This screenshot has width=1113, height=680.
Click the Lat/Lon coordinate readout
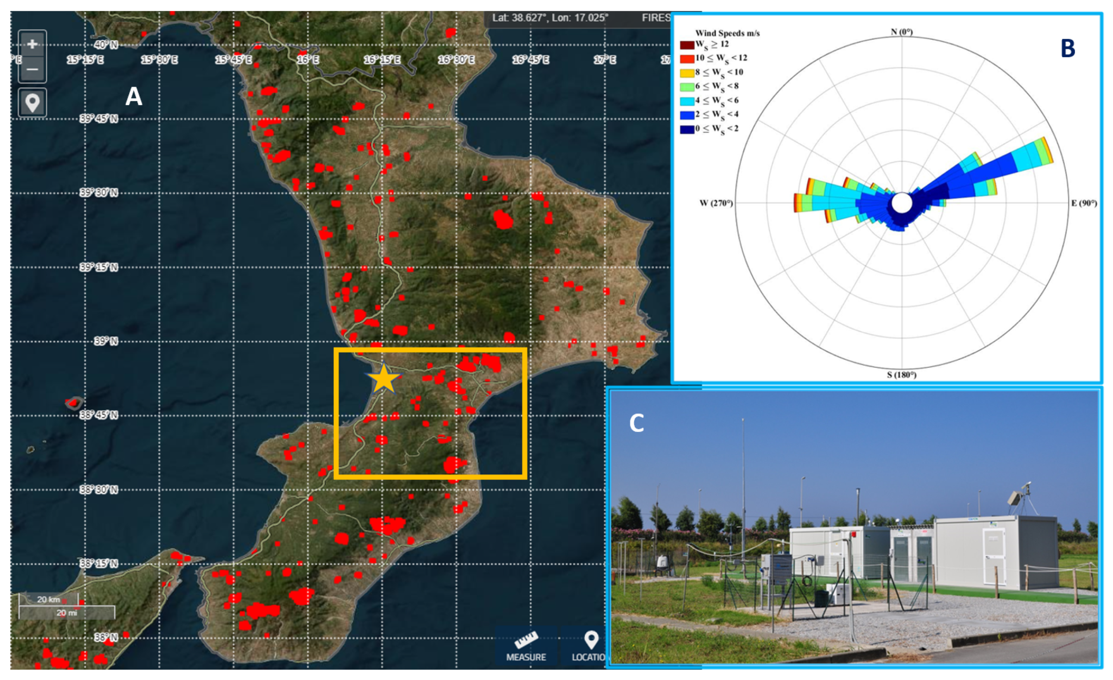(x=550, y=18)
